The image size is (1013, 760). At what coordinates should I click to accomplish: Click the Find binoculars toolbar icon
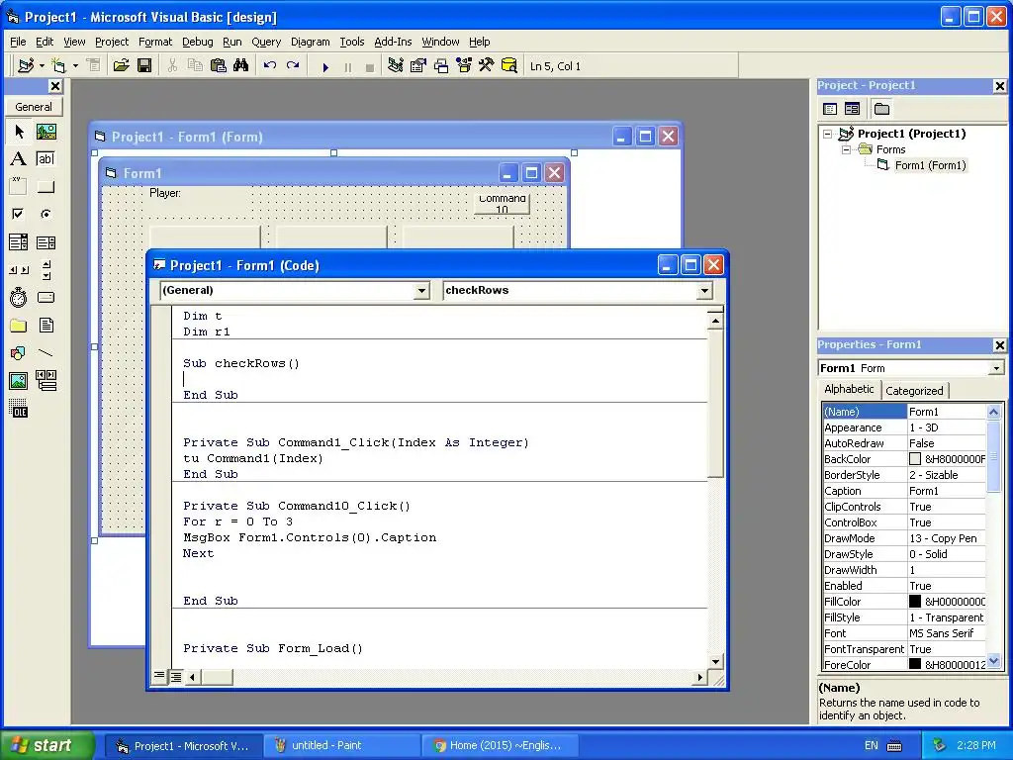pos(241,66)
